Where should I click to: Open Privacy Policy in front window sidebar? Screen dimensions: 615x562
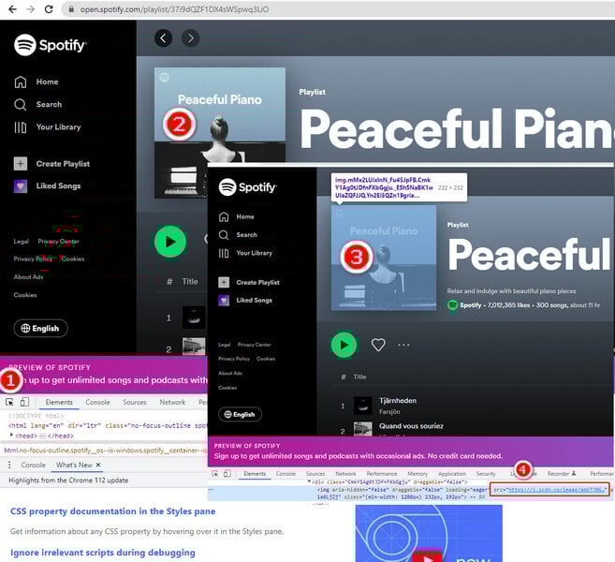coord(234,359)
